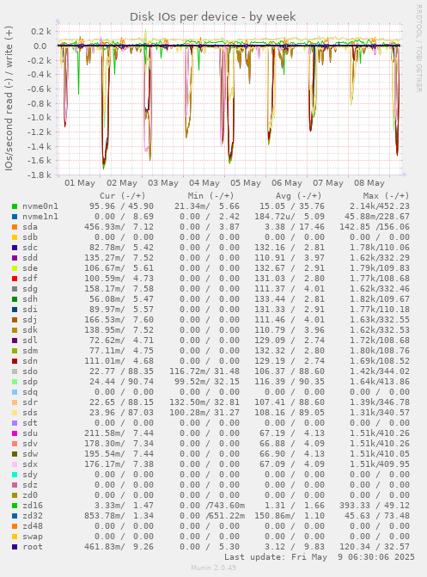Click the root legend color swatch
This screenshot has width=427, height=577.
tap(15, 547)
